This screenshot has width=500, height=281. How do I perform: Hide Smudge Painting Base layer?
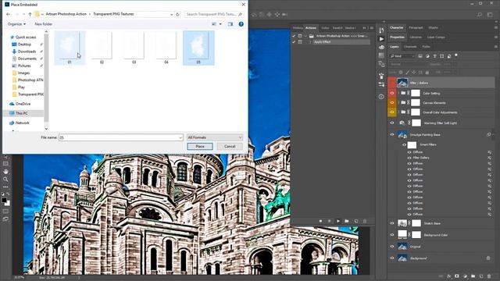pos(392,135)
